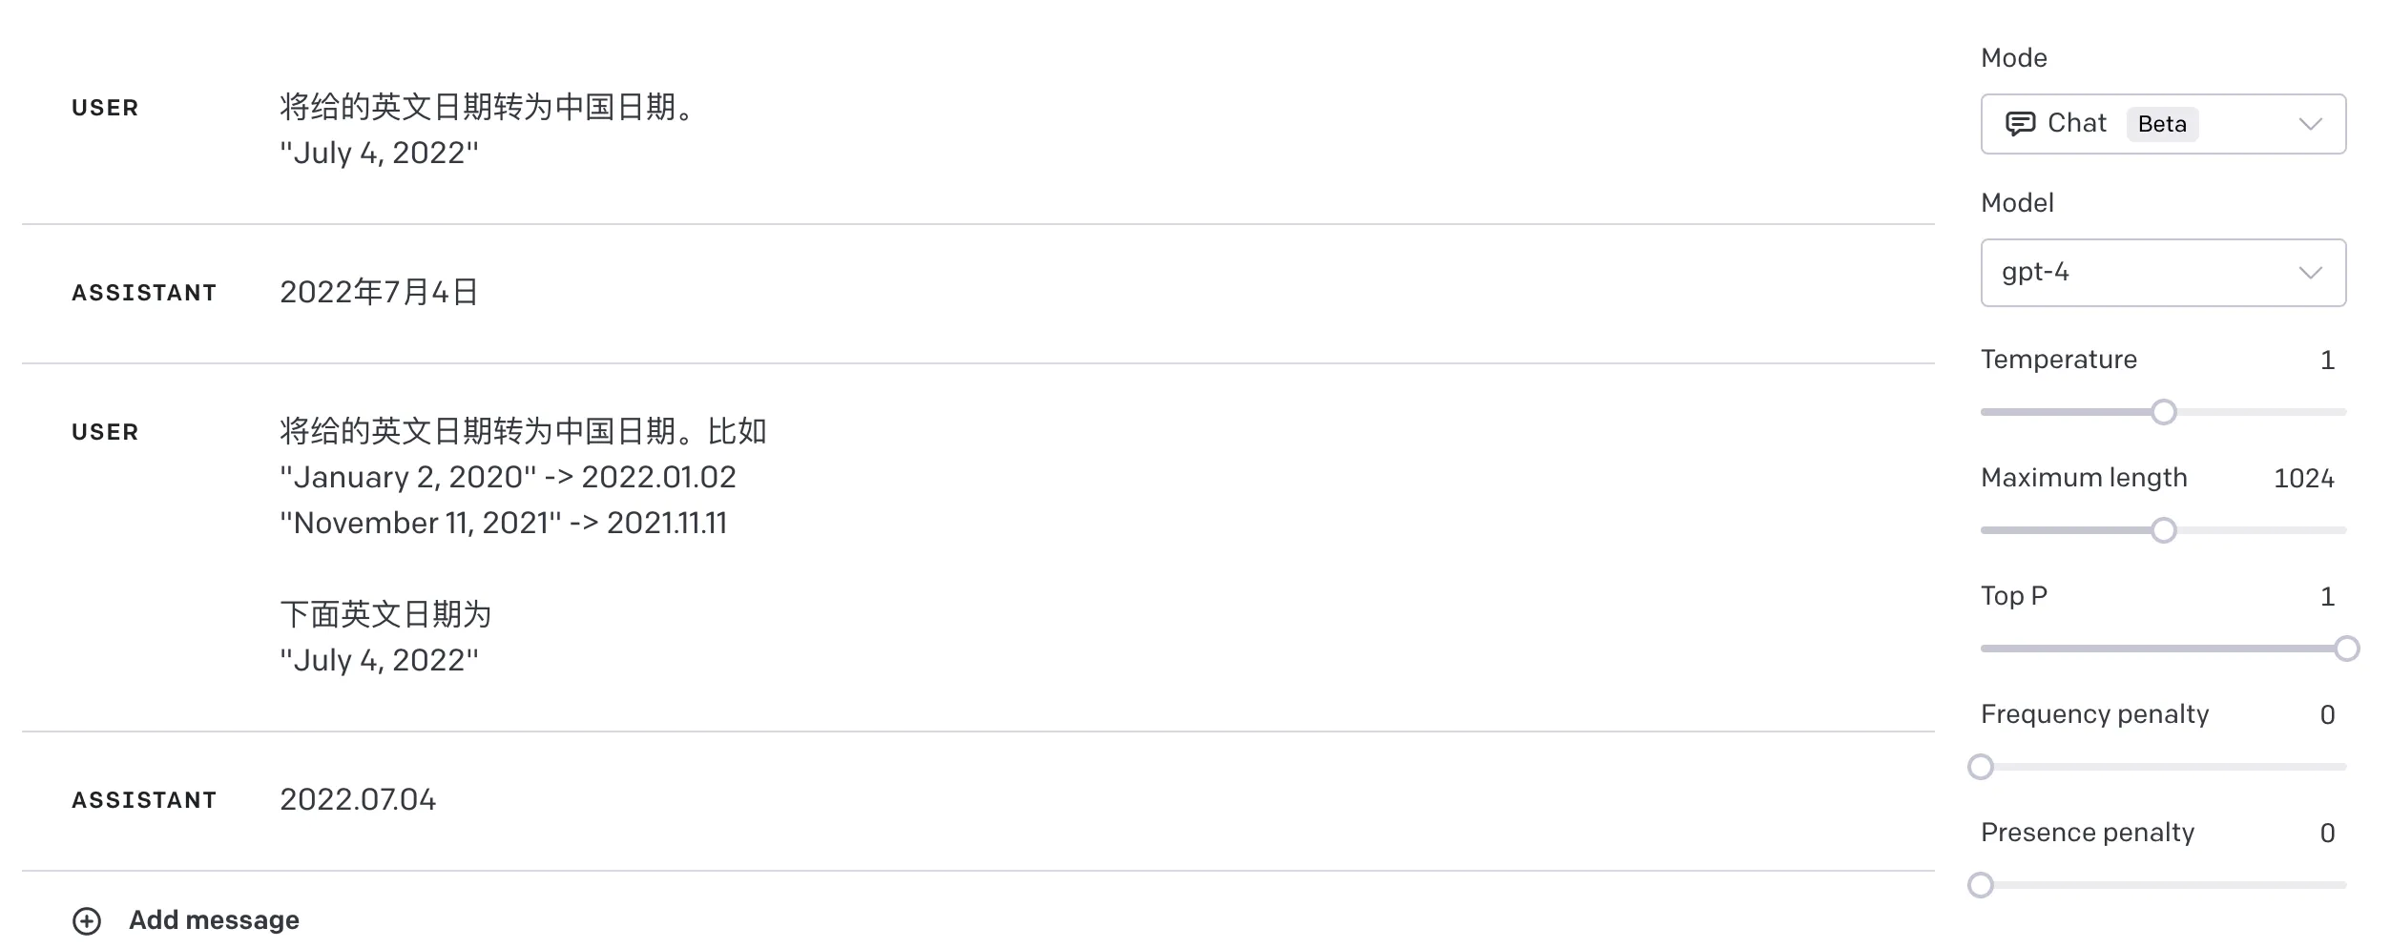The height and width of the screenshot is (948, 2391).
Task: Expand the Mode dropdown chevron
Action: tap(2310, 124)
